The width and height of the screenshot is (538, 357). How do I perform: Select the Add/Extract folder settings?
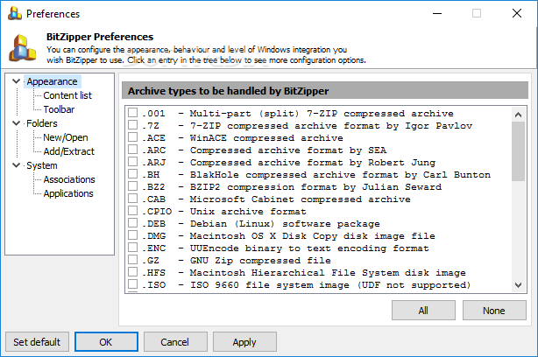[x=68, y=151]
